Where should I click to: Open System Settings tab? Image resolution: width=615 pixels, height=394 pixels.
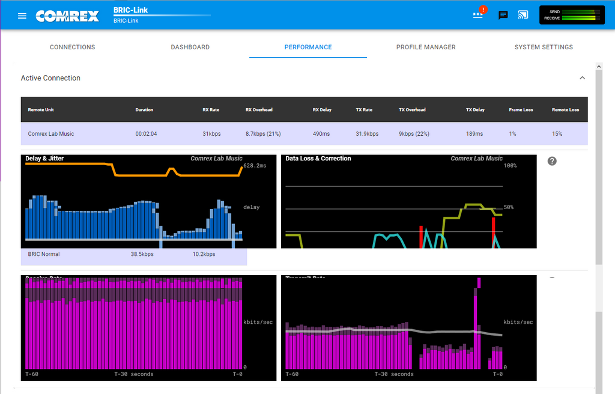point(544,47)
